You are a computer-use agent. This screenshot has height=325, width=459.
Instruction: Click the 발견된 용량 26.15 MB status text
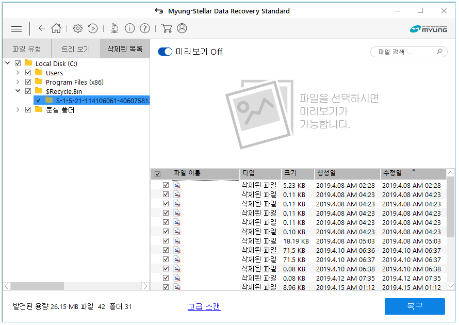(45, 306)
